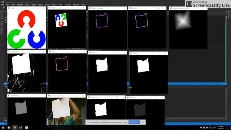
Task: Click the taskbar clock and date
Action: 221,127
